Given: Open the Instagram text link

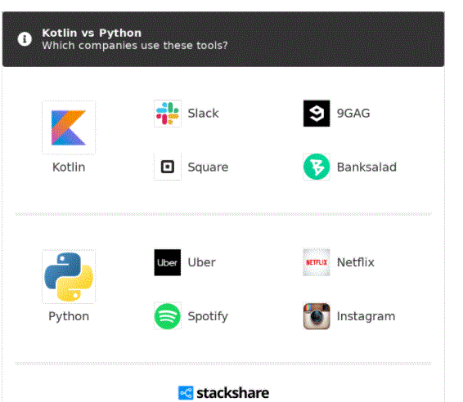Looking at the screenshot, I should click(366, 317).
